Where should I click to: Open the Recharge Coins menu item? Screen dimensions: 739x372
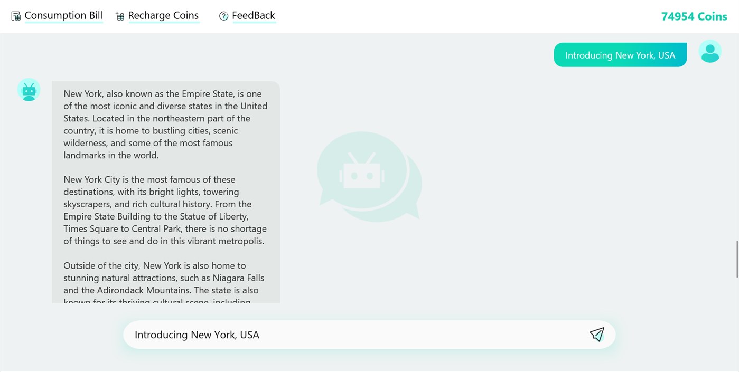163,16
